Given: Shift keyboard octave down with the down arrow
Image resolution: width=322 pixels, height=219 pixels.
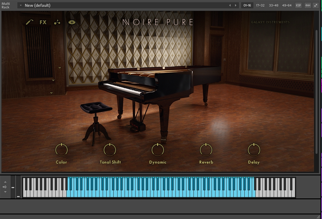Looking at the screenshot, I should point(5,192).
